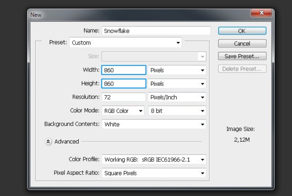Click the Name field containing Snowflake
292x196 pixels.
(x=156, y=31)
